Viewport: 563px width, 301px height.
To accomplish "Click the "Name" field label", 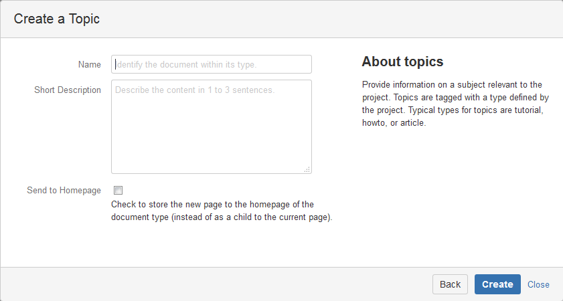I will (x=89, y=65).
